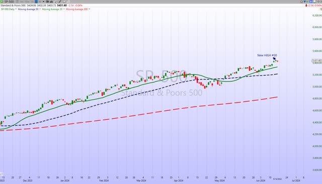This screenshot has height=184, width=322.
Task: Click the 'New HIGH #30' annotation text
Action: point(267,55)
